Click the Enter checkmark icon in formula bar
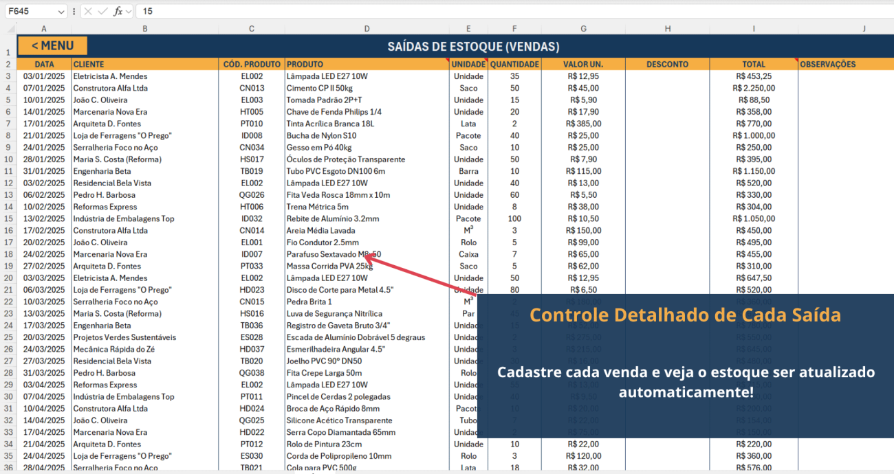The image size is (894, 474). 102,11
